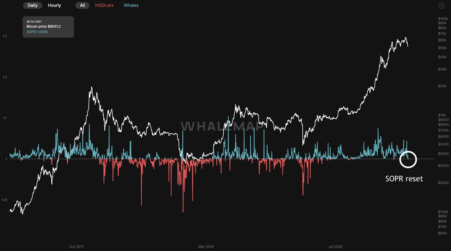This screenshot has width=451, height=251.
Task: Click the $100k price axis label
Action: point(443,19)
